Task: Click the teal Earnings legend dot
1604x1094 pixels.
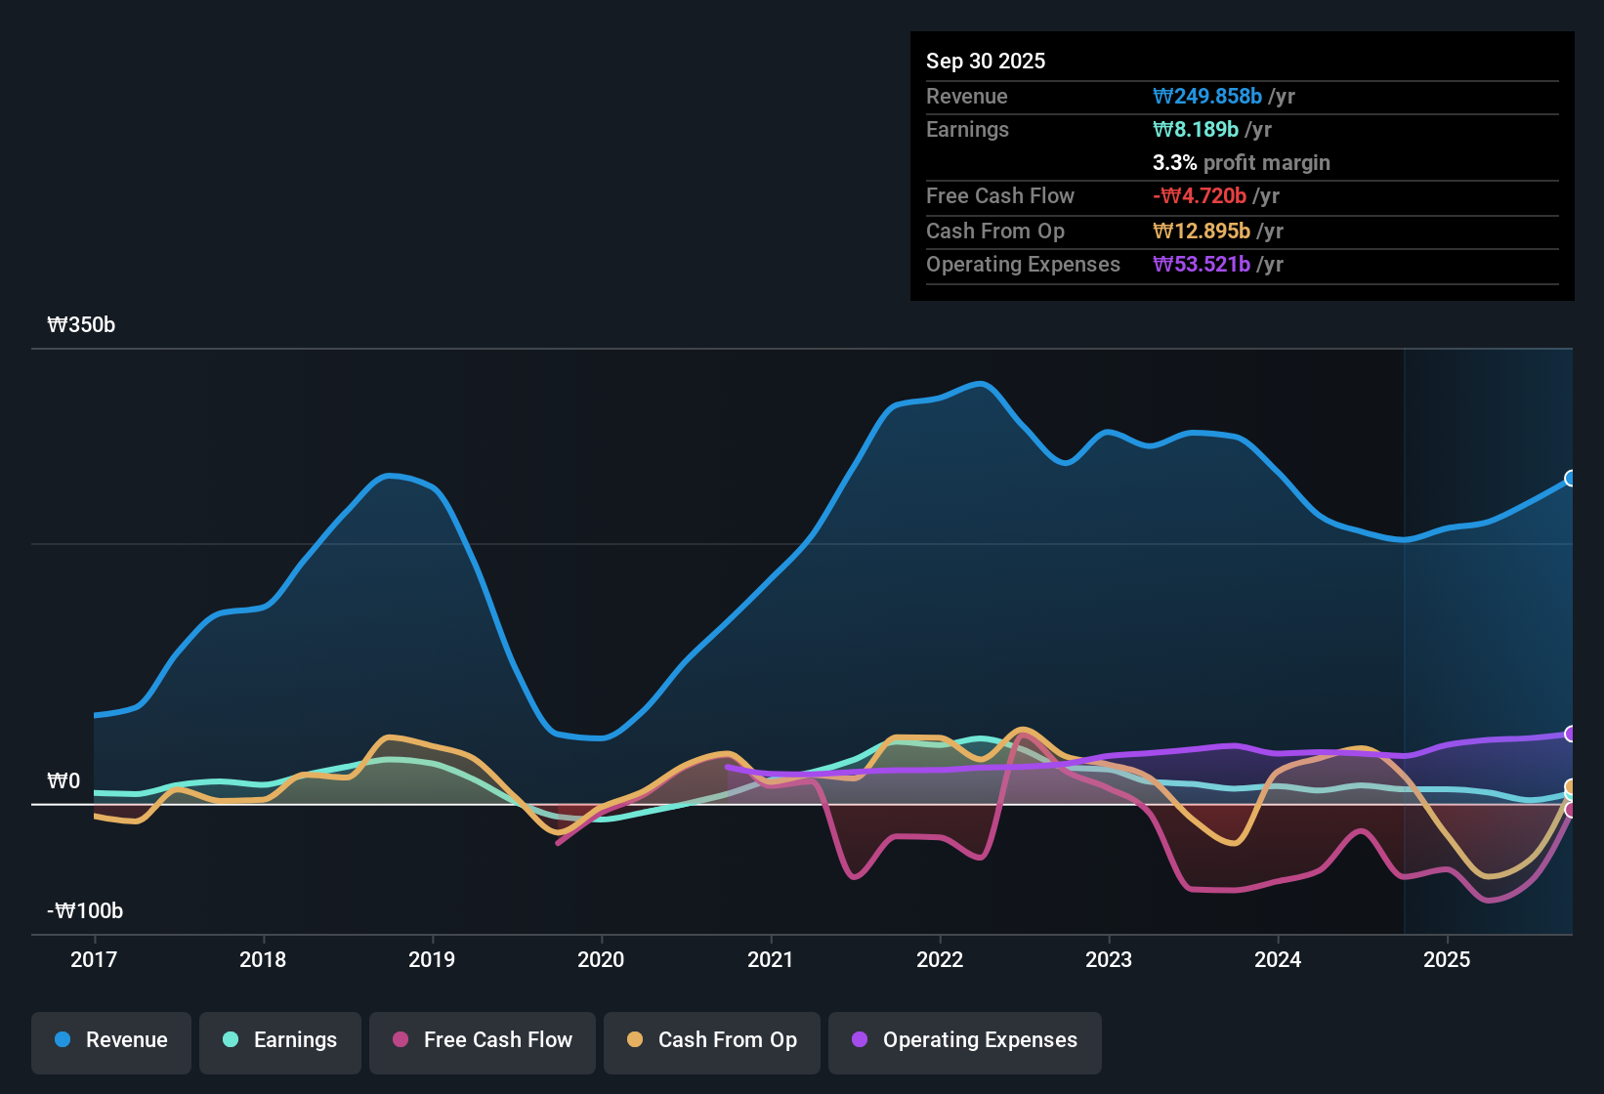Action: click(x=231, y=1040)
